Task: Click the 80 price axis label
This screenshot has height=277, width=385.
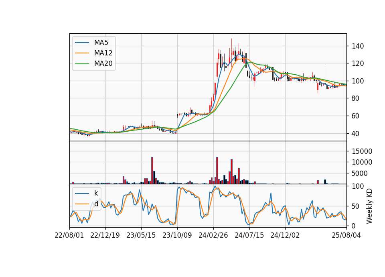Action: (356, 98)
